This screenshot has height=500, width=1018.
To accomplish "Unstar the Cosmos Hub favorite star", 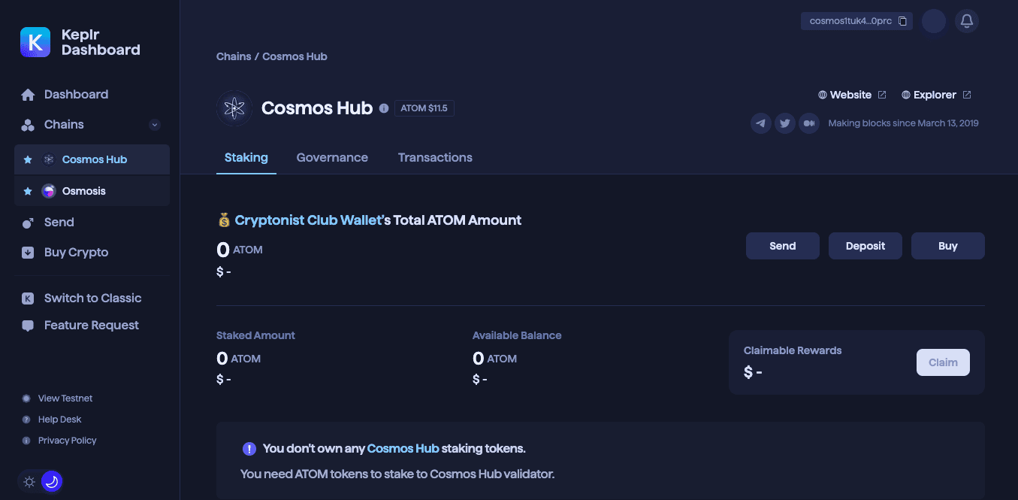I will (28, 159).
